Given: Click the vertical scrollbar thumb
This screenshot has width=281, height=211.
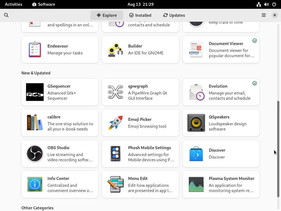Looking at the screenshot, I should (x=278, y=149).
